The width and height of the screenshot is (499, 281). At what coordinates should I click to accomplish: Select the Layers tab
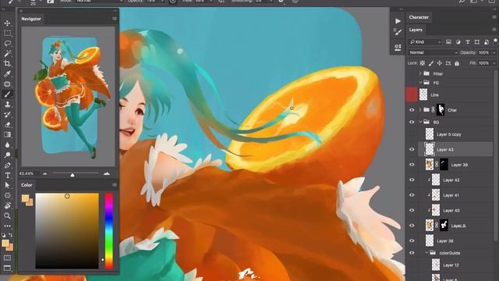coord(416,30)
